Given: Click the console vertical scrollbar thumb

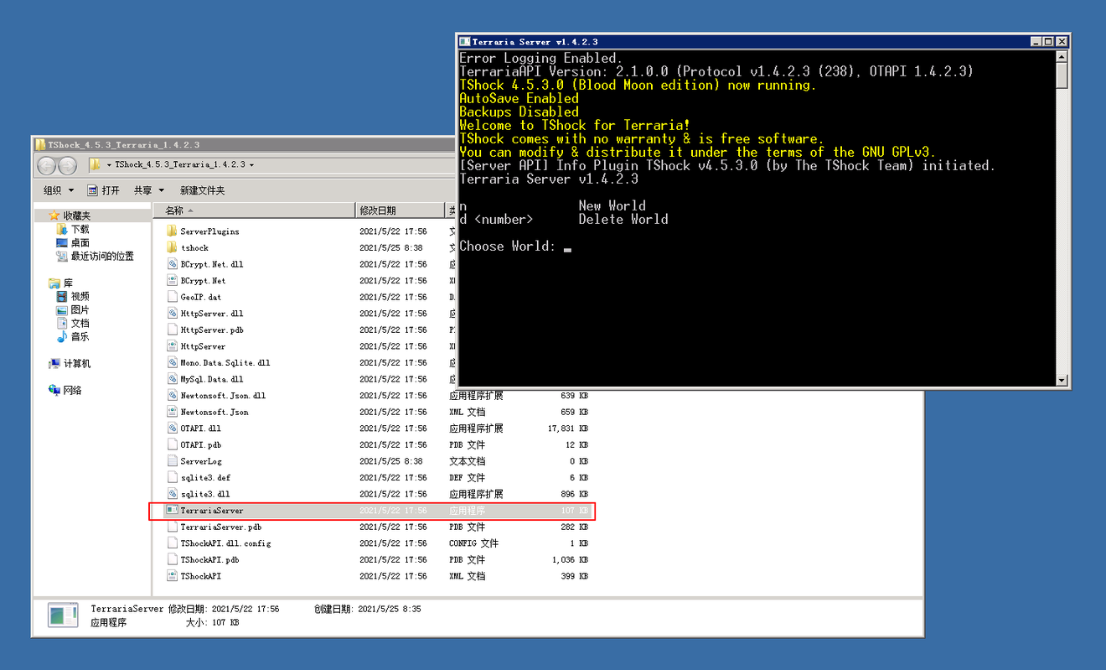Looking at the screenshot, I should click(x=1062, y=76).
